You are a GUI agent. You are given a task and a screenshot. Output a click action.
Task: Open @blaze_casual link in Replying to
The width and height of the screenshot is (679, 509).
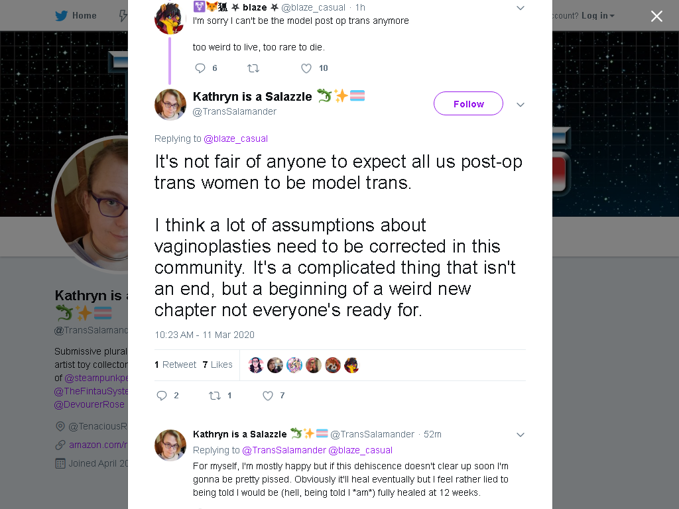click(235, 139)
